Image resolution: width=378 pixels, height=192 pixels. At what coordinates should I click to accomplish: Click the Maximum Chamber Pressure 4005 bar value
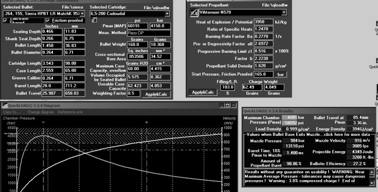289,117
